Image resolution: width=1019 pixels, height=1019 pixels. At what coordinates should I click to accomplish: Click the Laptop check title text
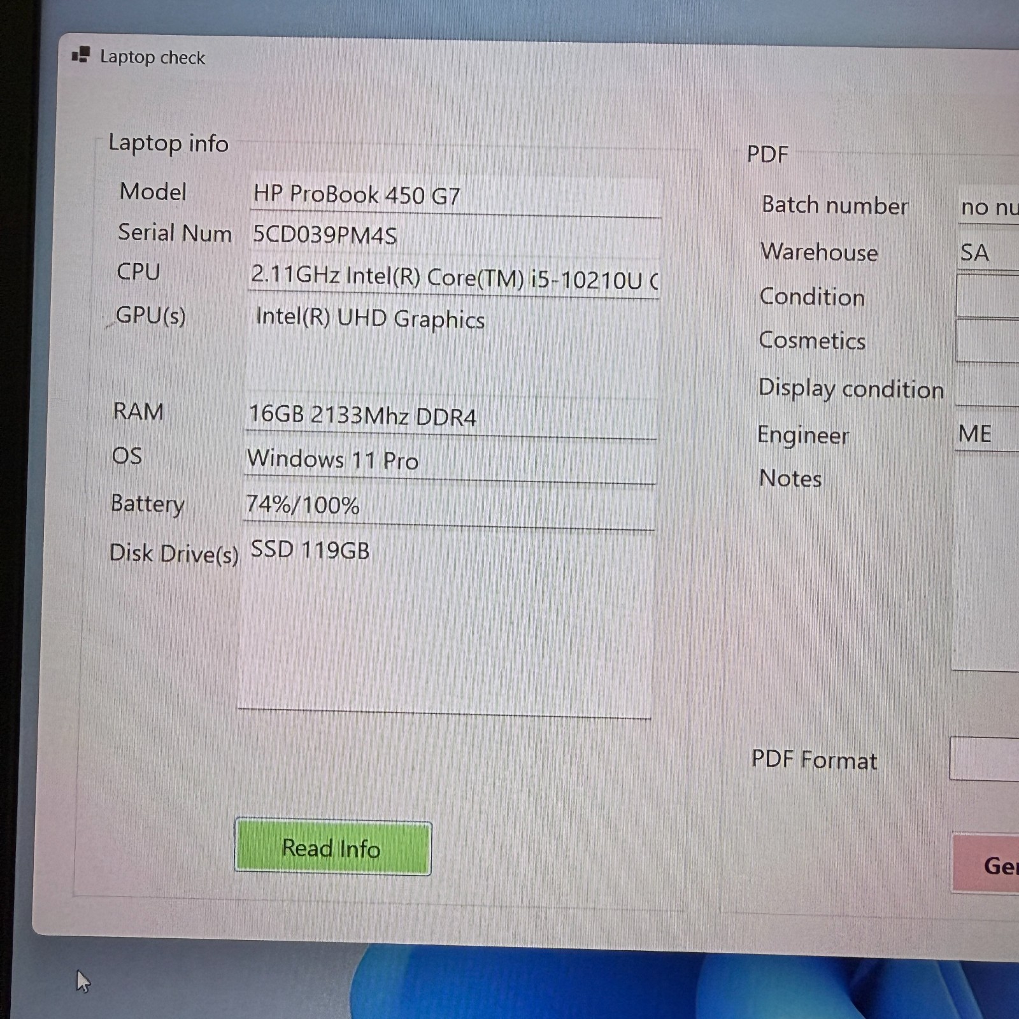click(153, 57)
